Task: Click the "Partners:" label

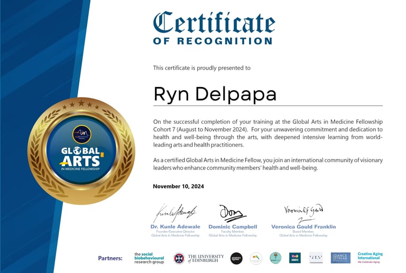Action: point(110,258)
